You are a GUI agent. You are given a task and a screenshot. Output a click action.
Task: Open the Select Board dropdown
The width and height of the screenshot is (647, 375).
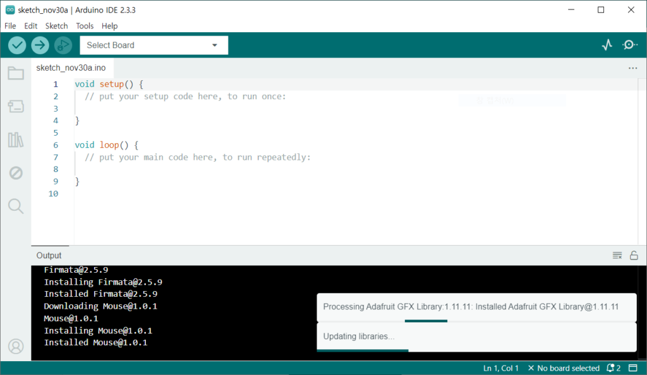point(154,45)
